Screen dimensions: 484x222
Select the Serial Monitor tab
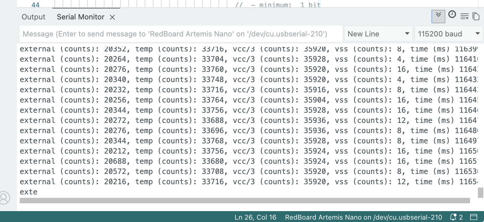[x=80, y=17]
